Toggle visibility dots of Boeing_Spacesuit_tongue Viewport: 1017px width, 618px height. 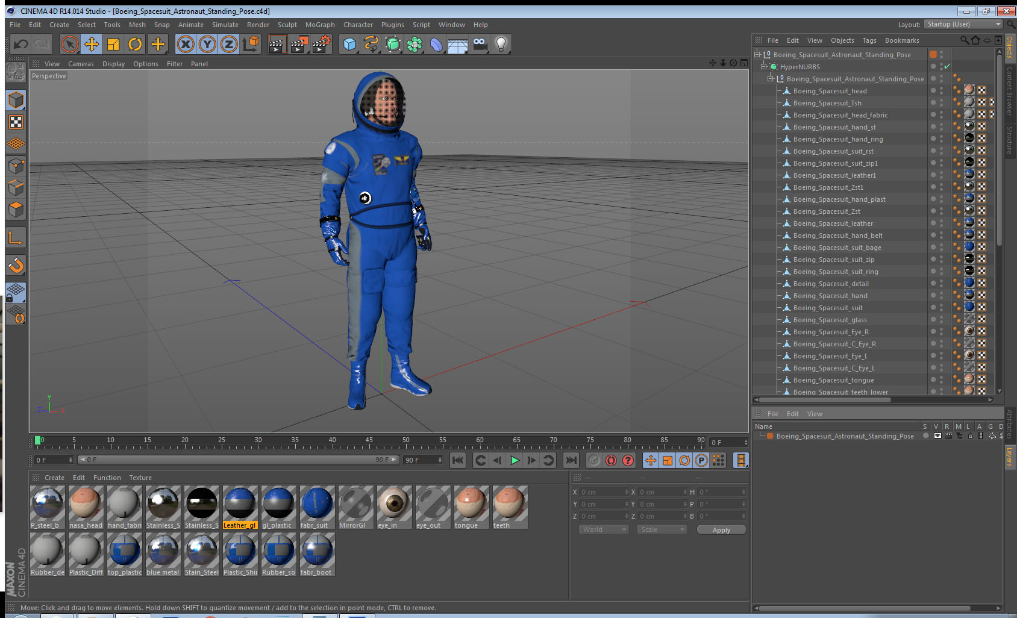coord(941,380)
